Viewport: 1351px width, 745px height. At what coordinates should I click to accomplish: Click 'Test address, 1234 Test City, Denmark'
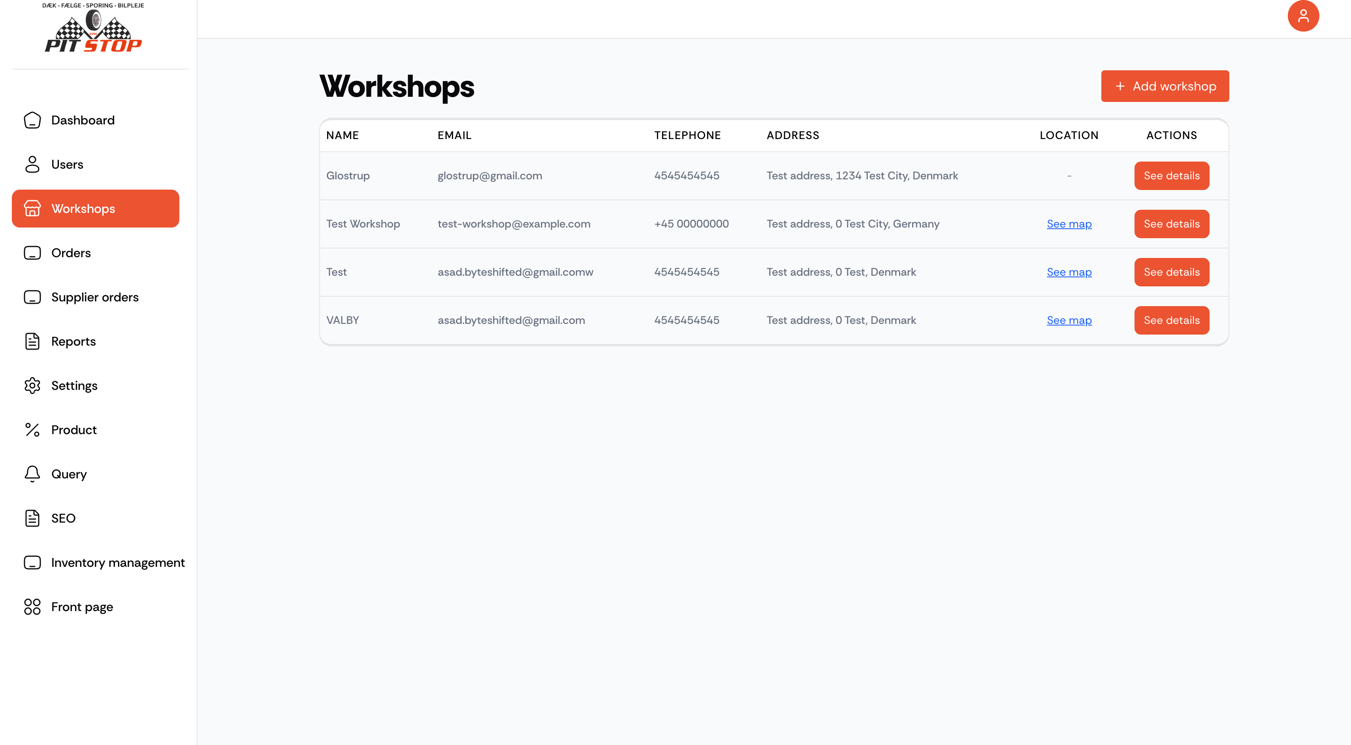(x=862, y=176)
